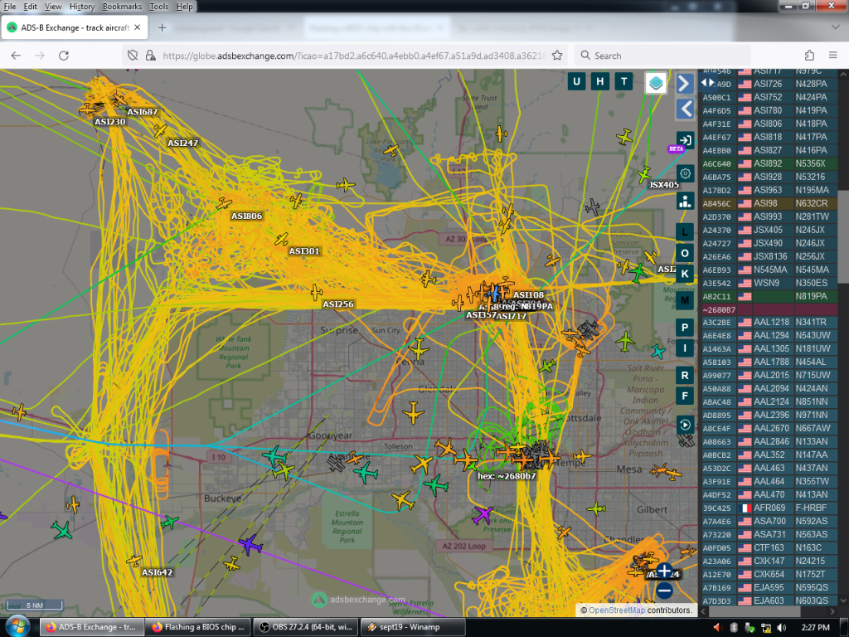Screen dimensions: 849x637
Task: Open the Windows Start button
Action: [17, 627]
